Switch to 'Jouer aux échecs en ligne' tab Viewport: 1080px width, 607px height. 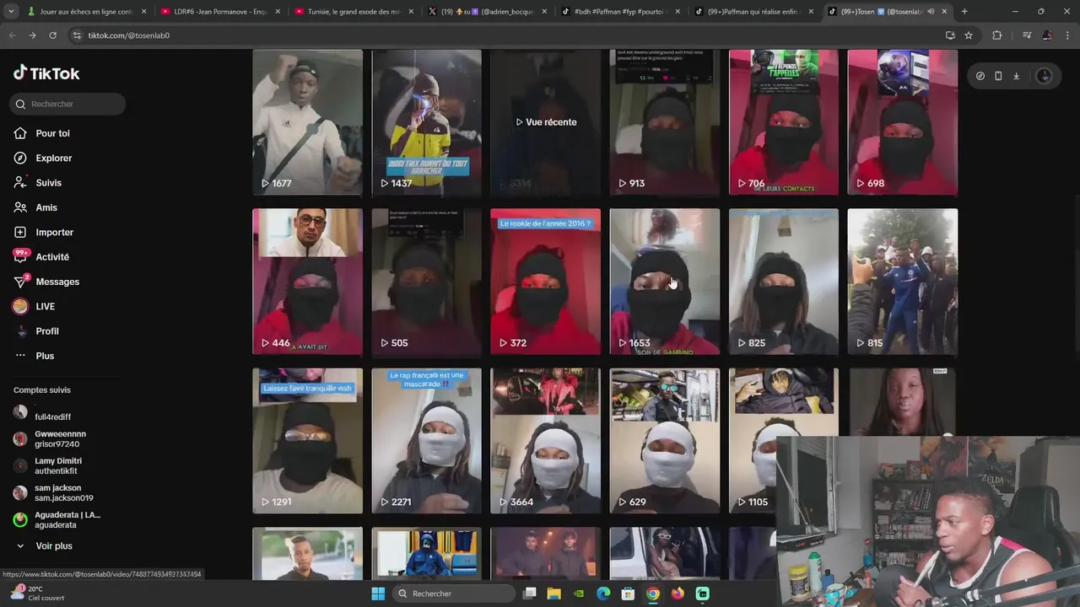[x=86, y=12]
